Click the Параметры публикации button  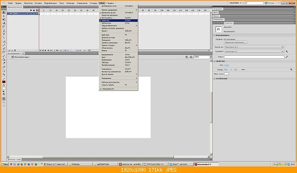pyautogui.click(x=235, y=42)
